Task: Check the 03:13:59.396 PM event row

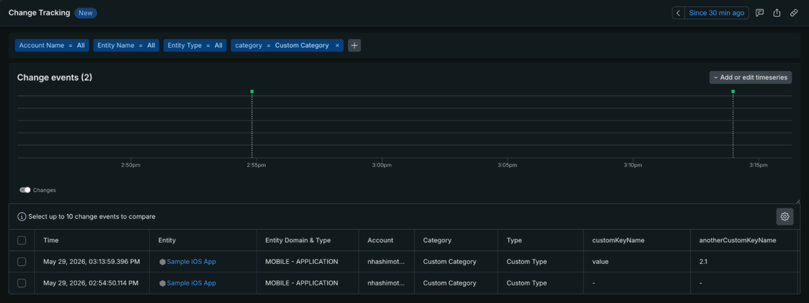Action: (22, 261)
